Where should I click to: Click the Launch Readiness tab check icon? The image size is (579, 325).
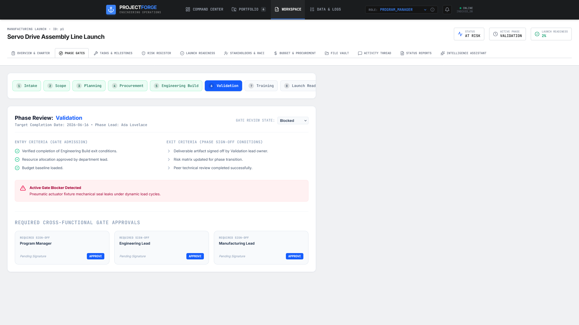[182, 53]
